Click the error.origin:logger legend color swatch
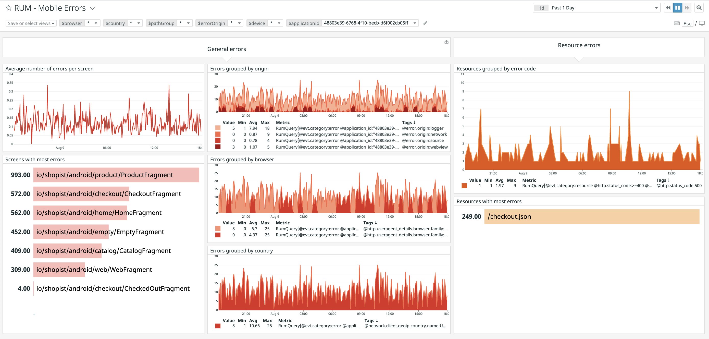 [x=218, y=128]
